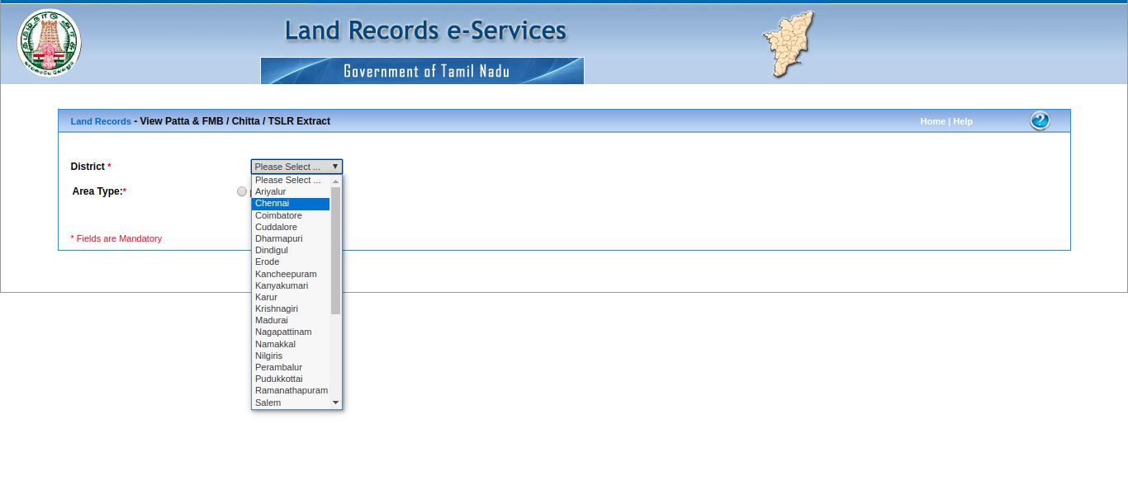Click the district list scroll-up arrow
The width and height of the screenshot is (1128, 504).
point(335,180)
